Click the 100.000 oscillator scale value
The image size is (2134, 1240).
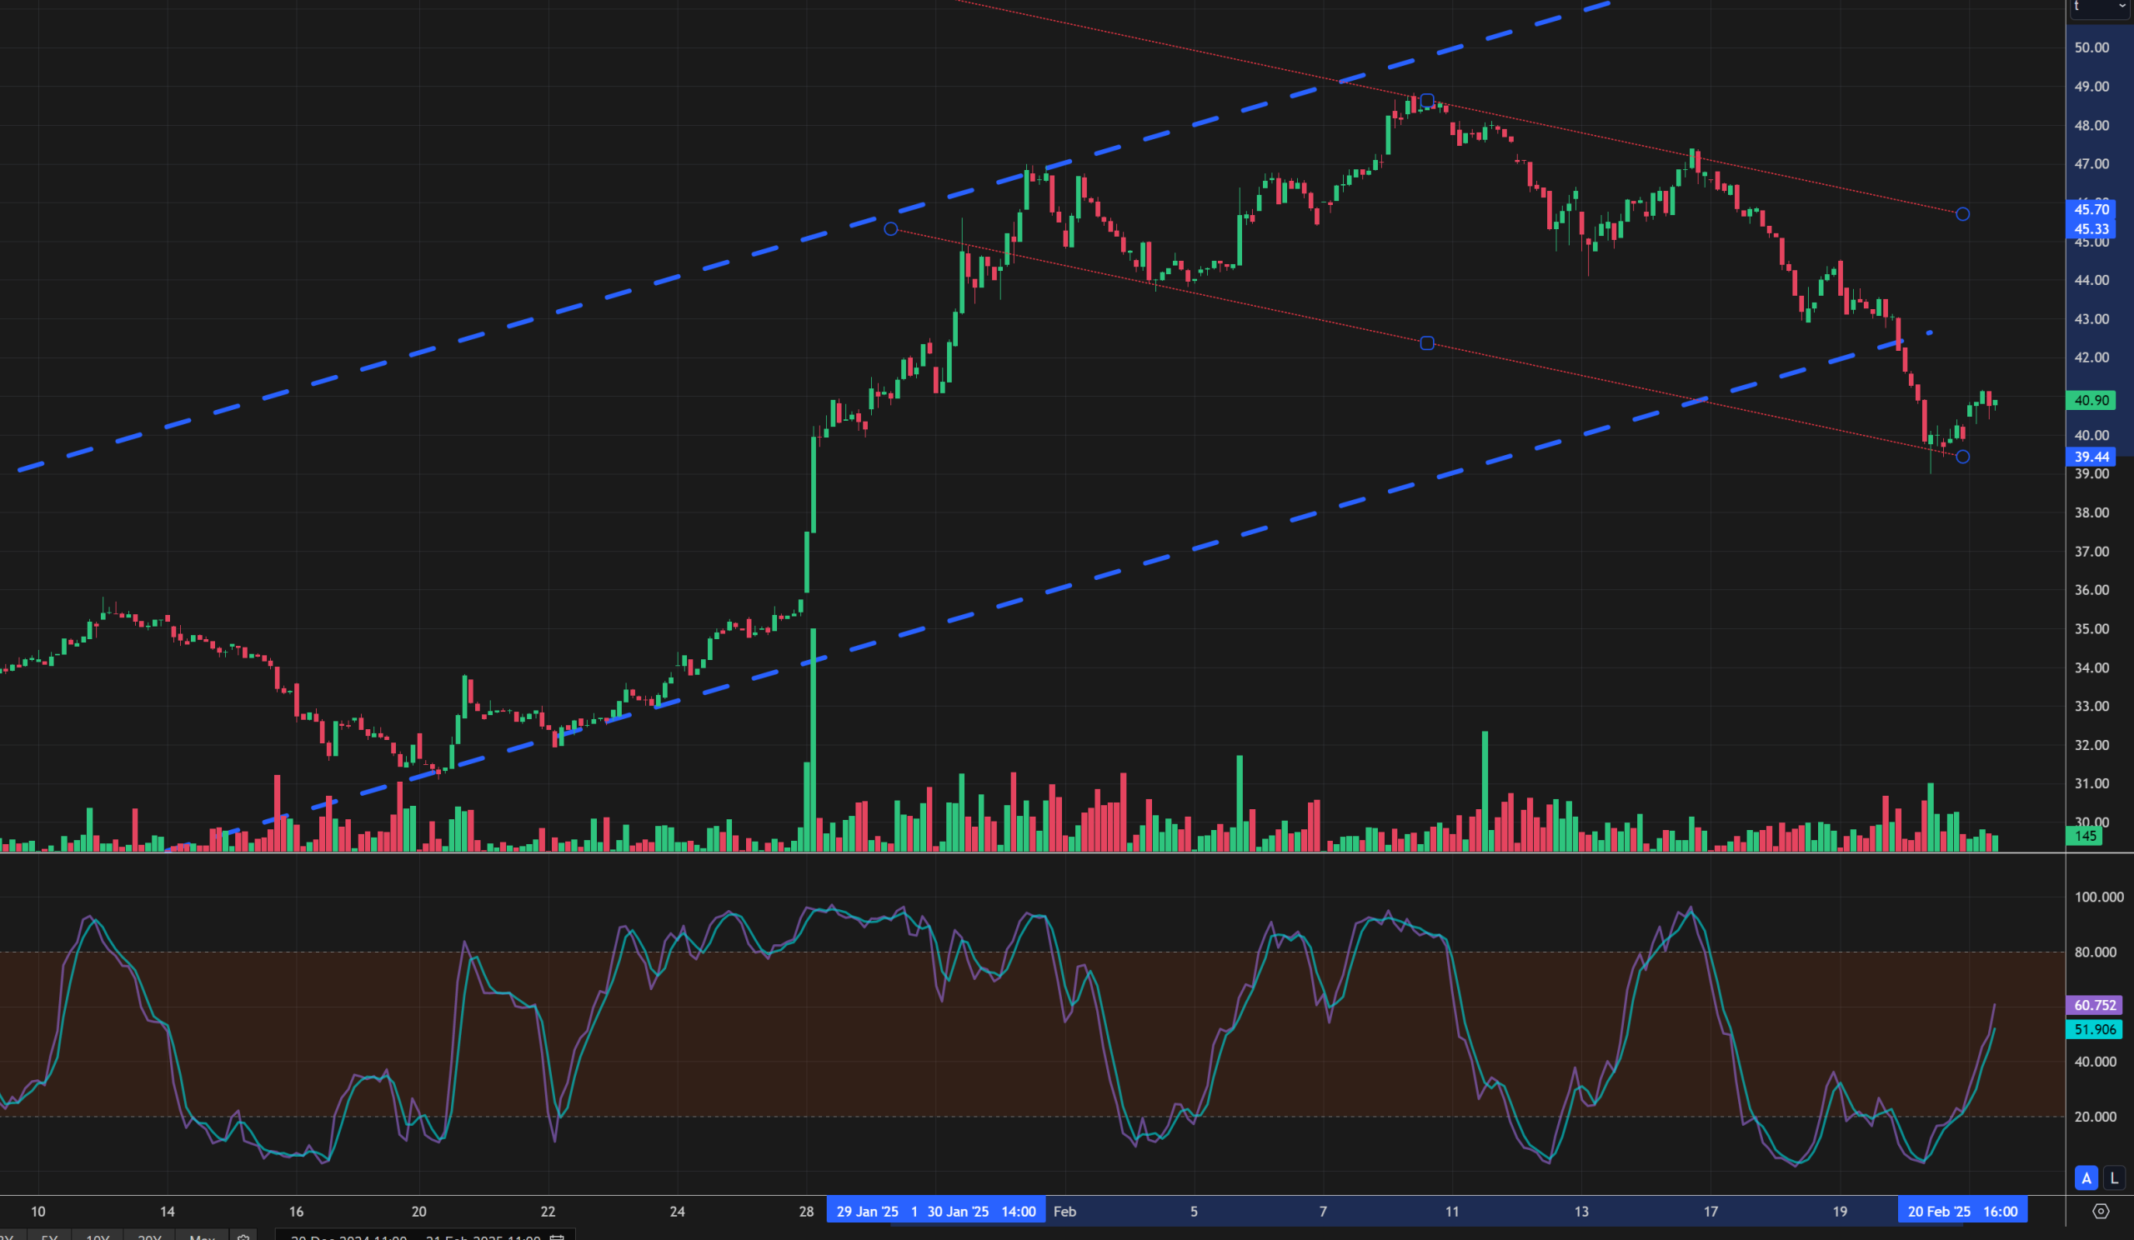[2098, 897]
